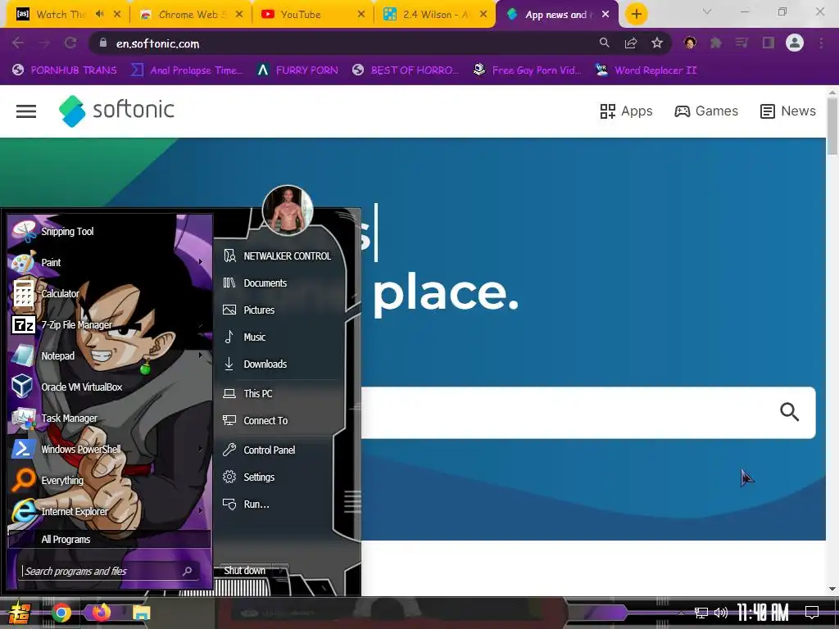839x629 pixels.
Task: Launch 7-Zip File Manager
Action: point(110,324)
